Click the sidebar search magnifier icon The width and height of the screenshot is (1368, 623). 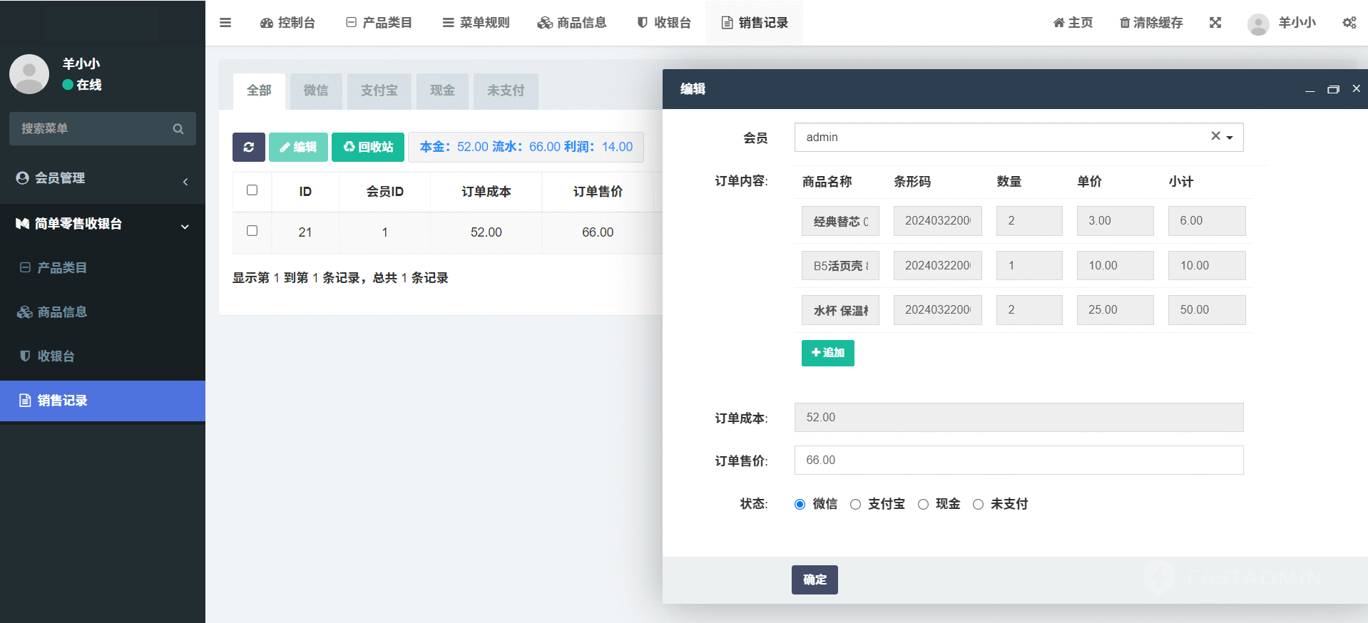pyautogui.click(x=178, y=128)
